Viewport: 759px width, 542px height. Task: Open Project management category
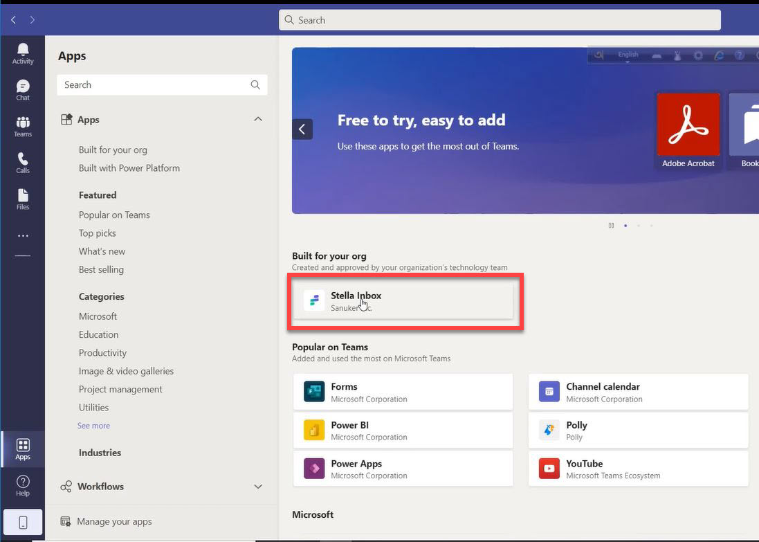(x=120, y=390)
